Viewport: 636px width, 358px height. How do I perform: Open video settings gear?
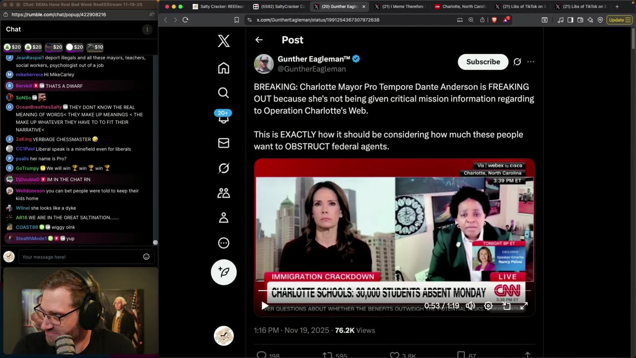[488, 306]
